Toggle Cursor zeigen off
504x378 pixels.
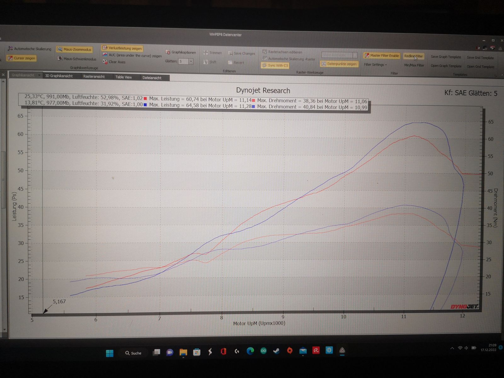point(21,58)
